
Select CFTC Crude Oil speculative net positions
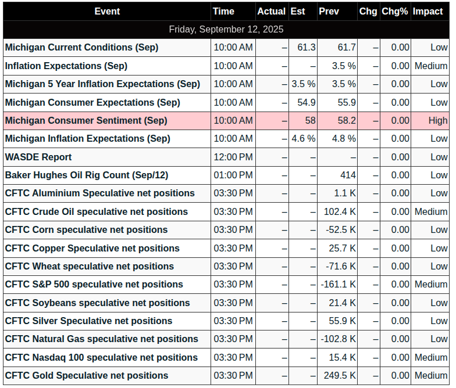pyautogui.click(x=97, y=211)
